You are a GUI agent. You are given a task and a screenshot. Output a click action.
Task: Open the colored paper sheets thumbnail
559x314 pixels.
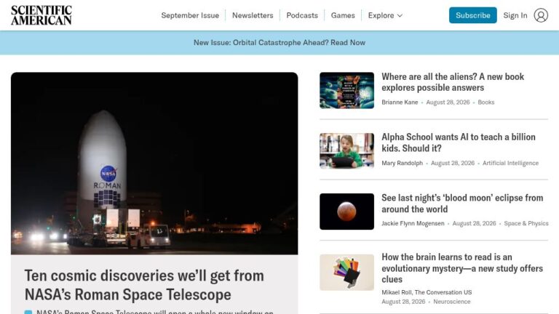click(346, 273)
